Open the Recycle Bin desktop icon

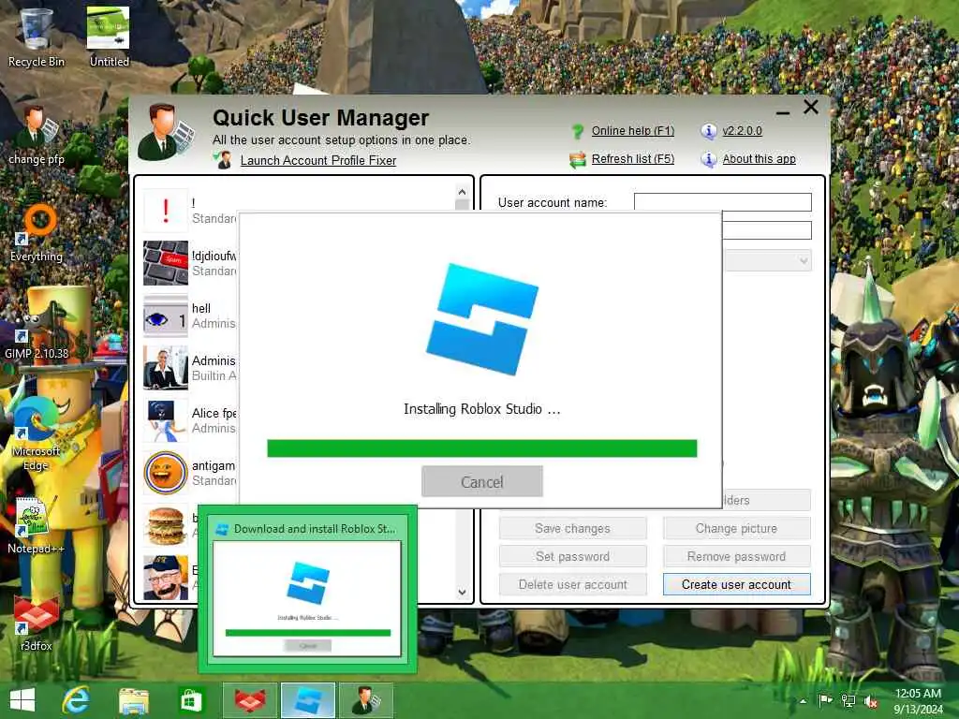36,37
